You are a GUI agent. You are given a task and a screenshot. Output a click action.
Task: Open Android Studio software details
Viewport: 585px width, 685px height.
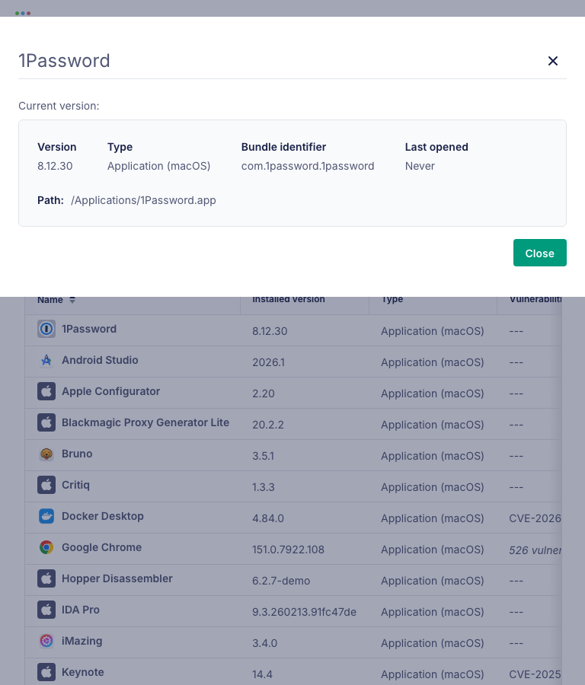pos(100,360)
